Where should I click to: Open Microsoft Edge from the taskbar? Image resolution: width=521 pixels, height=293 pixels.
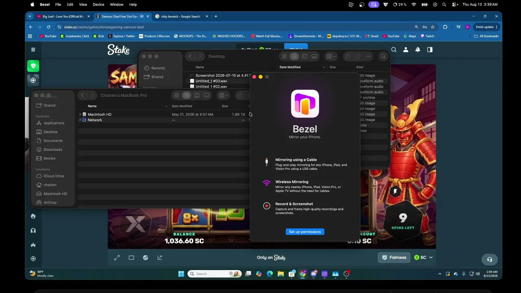click(x=269, y=274)
